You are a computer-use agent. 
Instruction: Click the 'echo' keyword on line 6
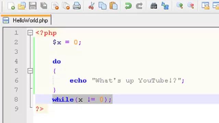pyautogui.click(x=78, y=81)
